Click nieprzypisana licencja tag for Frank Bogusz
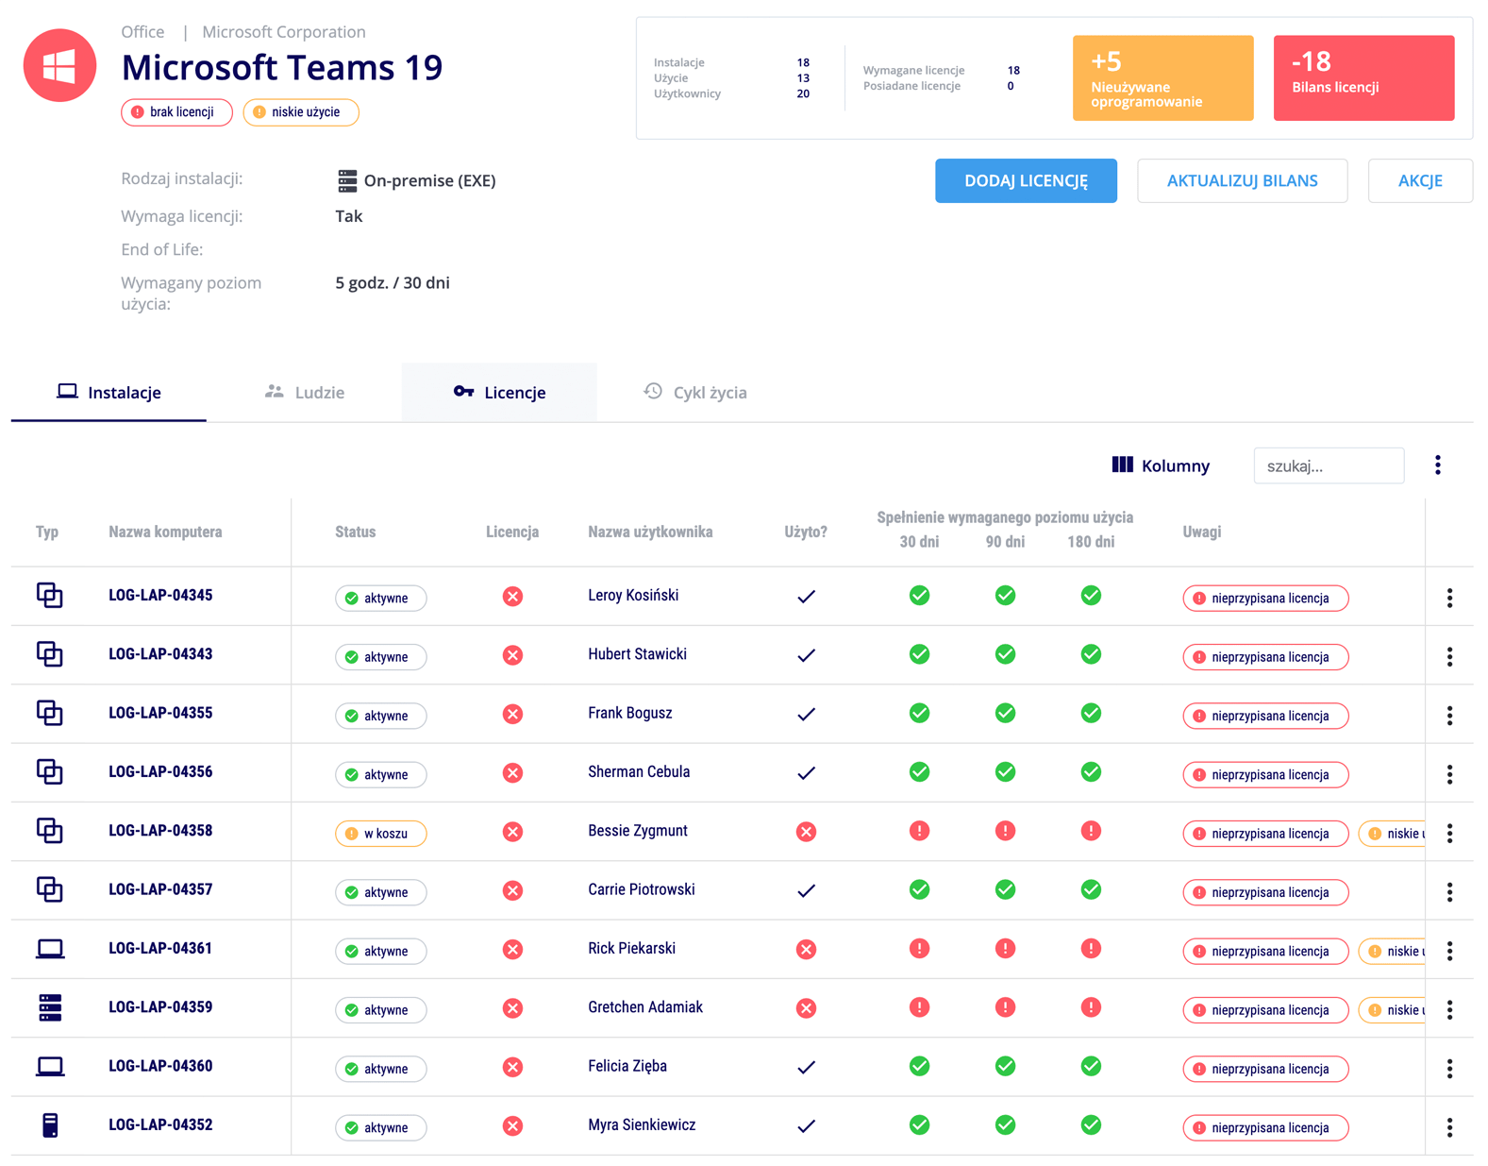This screenshot has height=1166, width=1488. (x=1265, y=716)
